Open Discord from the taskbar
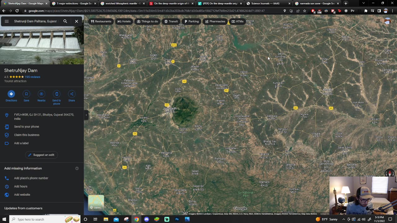The width and height of the screenshot is (397, 223). pyautogui.click(x=146, y=219)
